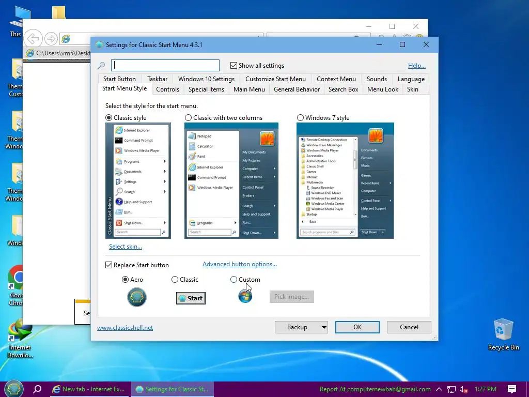Click the Classic with two columns preview image
Viewport: 529px width, 397px height.
pyautogui.click(x=231, y=180)
